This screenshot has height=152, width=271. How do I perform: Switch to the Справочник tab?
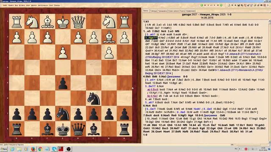pos(191,11)
